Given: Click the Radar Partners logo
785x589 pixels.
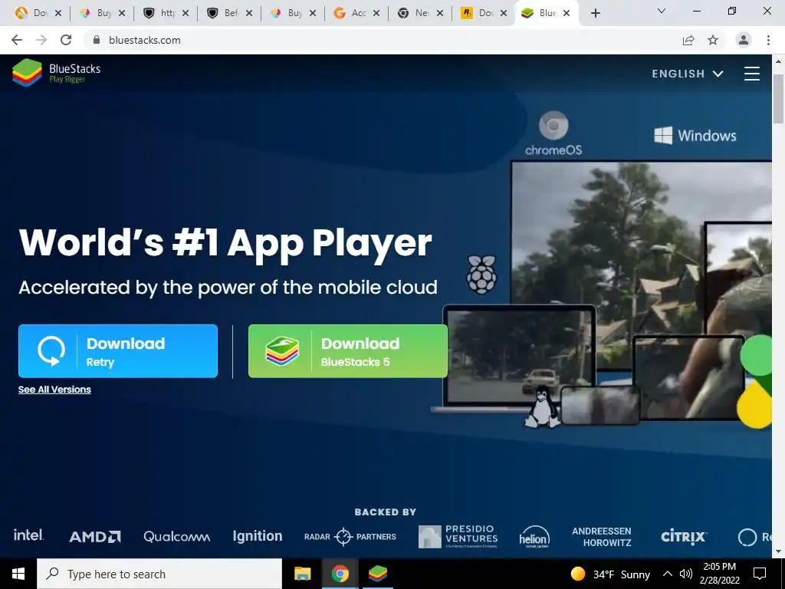Looking at the screenshot, I should point(350,536).
